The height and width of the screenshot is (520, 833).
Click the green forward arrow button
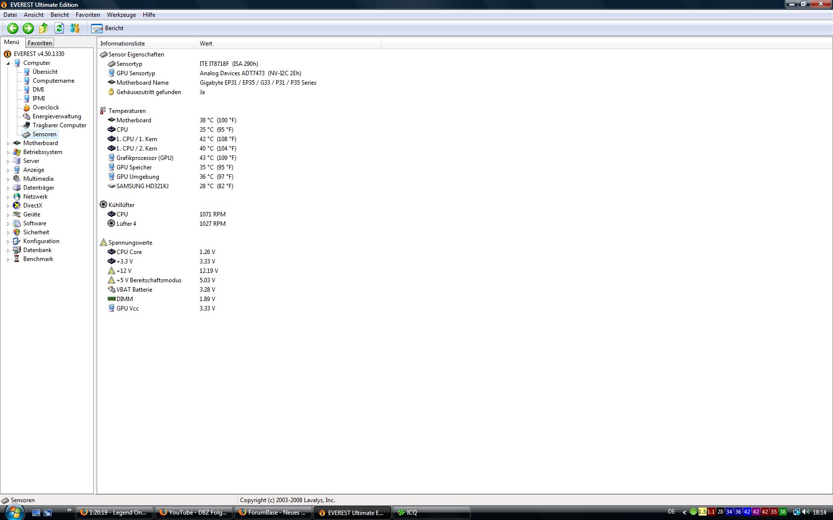click(x=28, y=28)
